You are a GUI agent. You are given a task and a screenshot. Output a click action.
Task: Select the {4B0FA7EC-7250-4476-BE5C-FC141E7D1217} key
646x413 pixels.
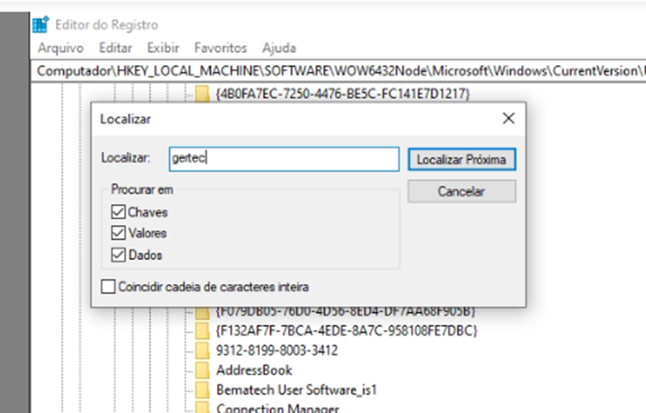tap(342, 93)
